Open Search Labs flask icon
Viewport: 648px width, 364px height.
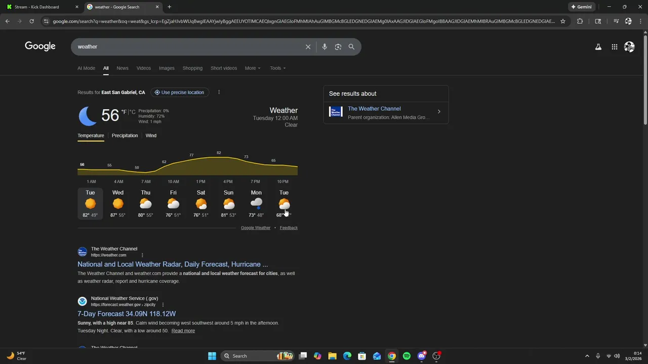[598, 47]
